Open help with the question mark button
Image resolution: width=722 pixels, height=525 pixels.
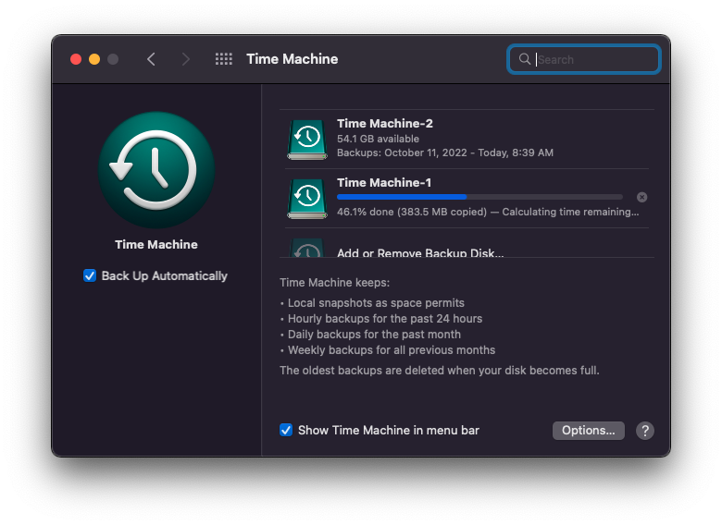point(645,431)
